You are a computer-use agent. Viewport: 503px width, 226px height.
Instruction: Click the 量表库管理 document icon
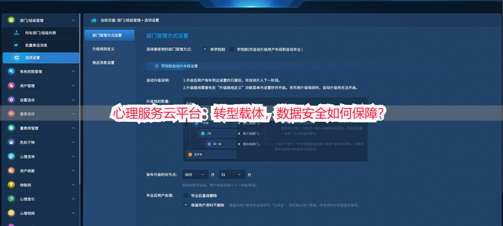[11, 128]
